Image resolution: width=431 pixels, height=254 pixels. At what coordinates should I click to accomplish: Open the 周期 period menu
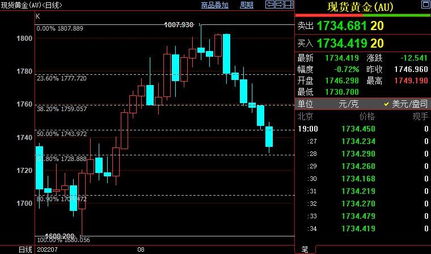pyautogui.click(x=246, y=5)
